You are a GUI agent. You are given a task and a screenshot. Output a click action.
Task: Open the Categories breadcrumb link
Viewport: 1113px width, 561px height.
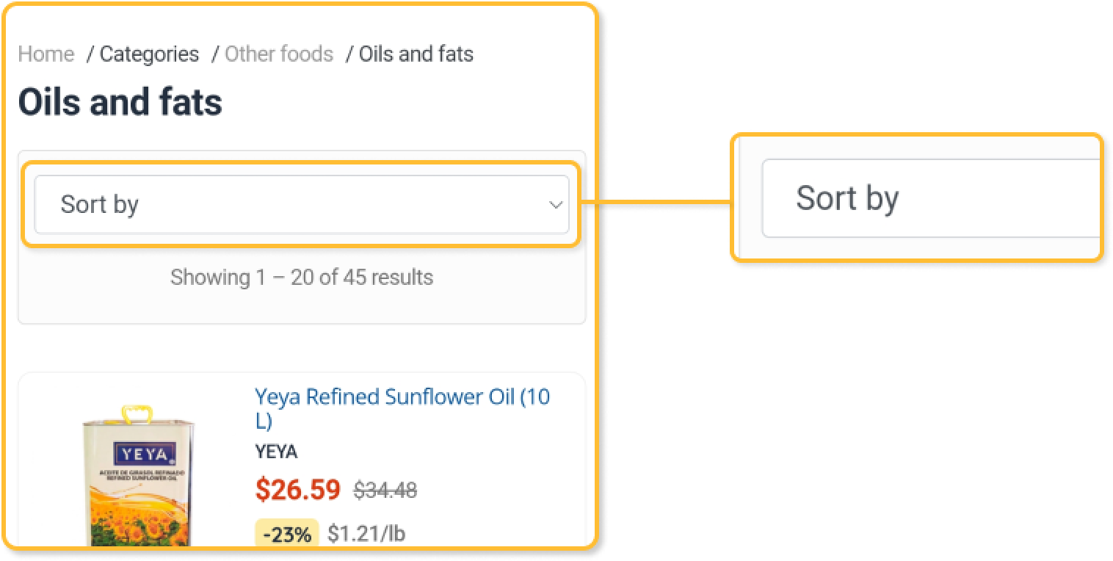tap(149, 54)
